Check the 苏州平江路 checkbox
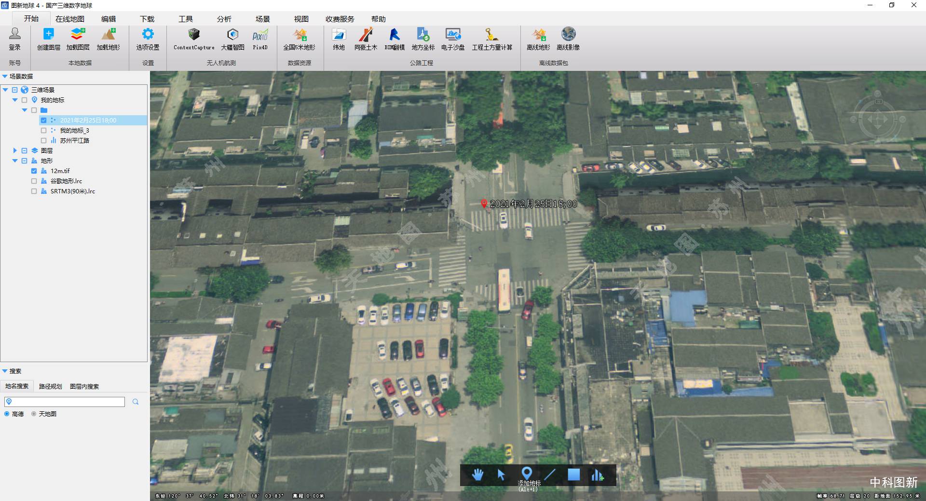 pos(44,141)
